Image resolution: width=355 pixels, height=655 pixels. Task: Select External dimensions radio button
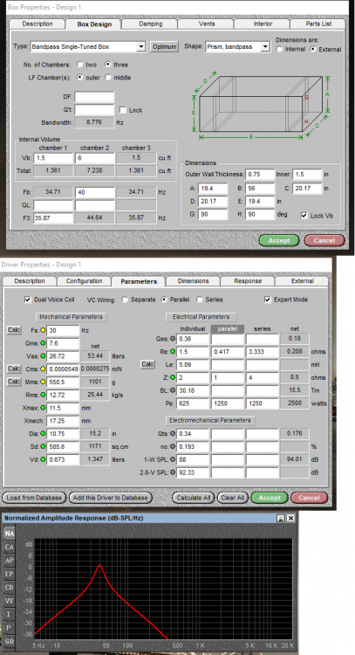(312, 49)
